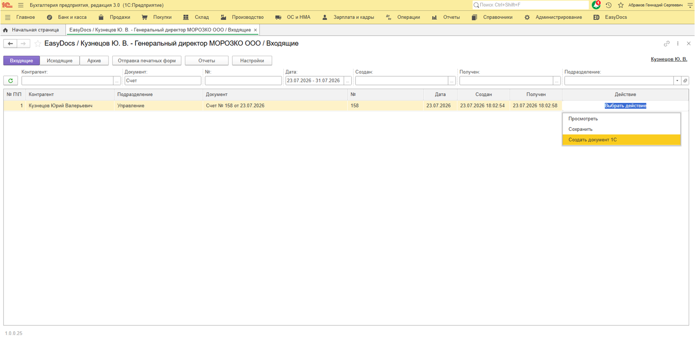Click the Отправка печатных форм button
Screen dimensions: 695x338
(147, 61)
